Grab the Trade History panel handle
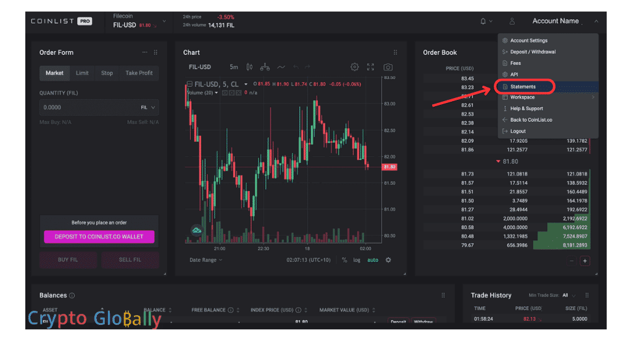Image resolution: width=632 pixels, height=341 pixels. pos(587,295)
